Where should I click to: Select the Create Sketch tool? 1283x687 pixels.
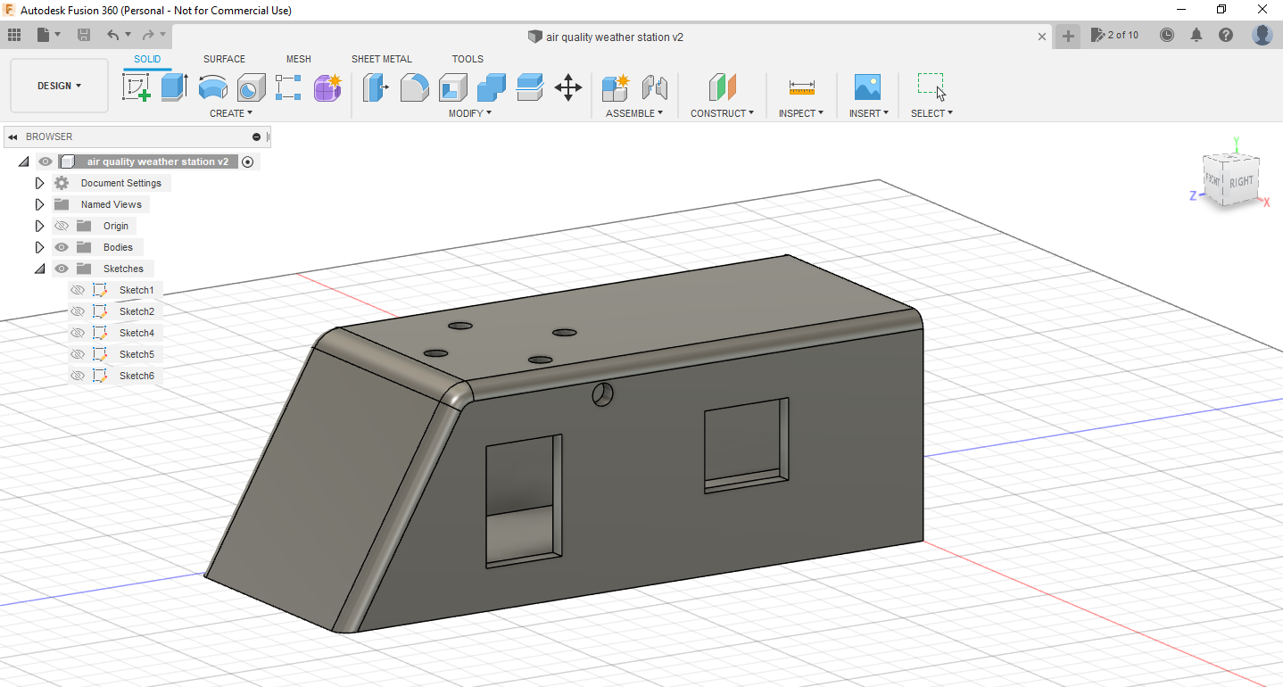[136, 87]
